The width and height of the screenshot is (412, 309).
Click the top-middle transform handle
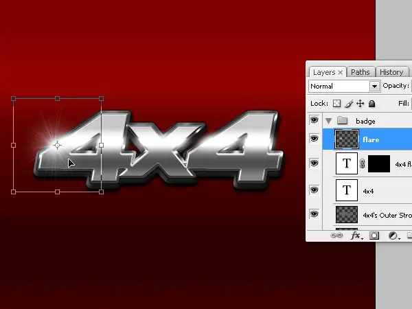click(x=57, y=98)
